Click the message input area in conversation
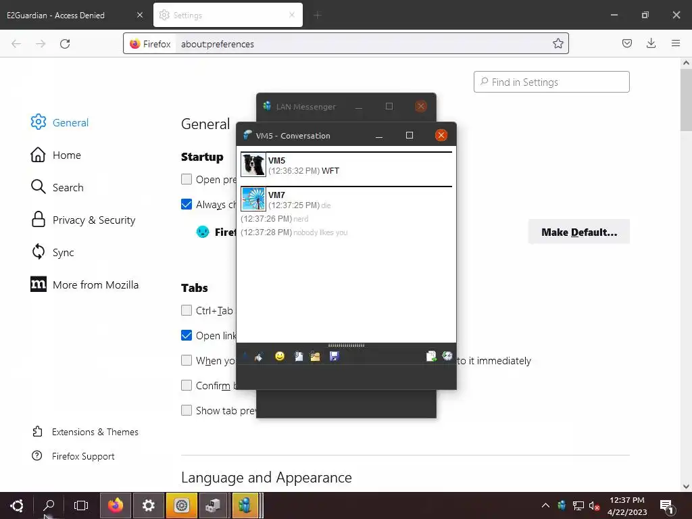 (347, 377)
